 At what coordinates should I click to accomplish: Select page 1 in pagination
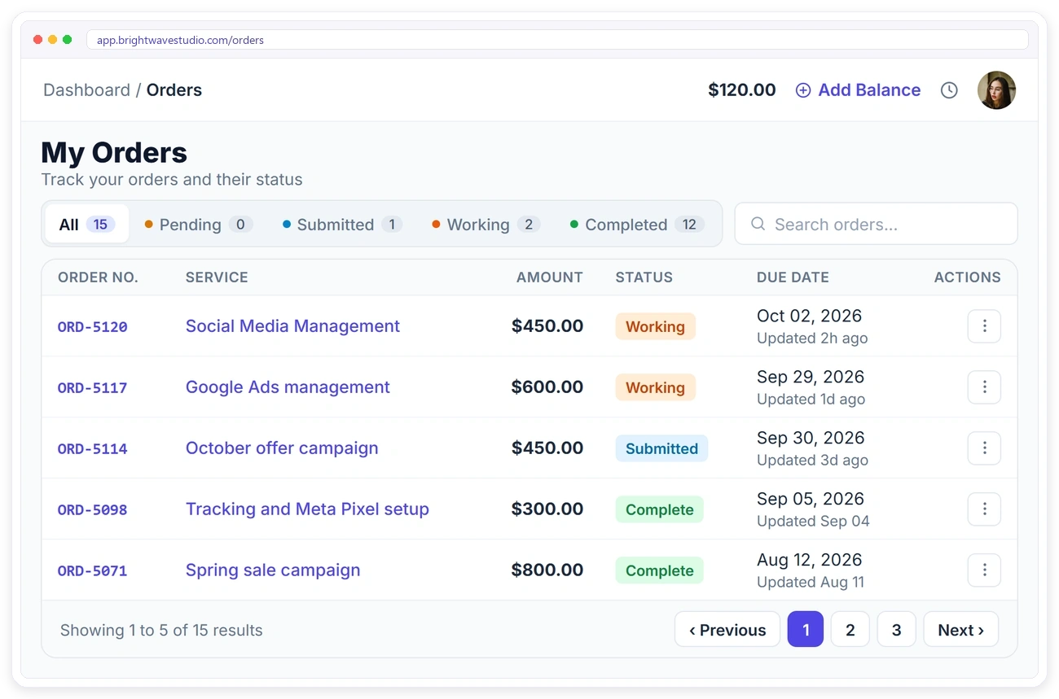click(806, 630)
